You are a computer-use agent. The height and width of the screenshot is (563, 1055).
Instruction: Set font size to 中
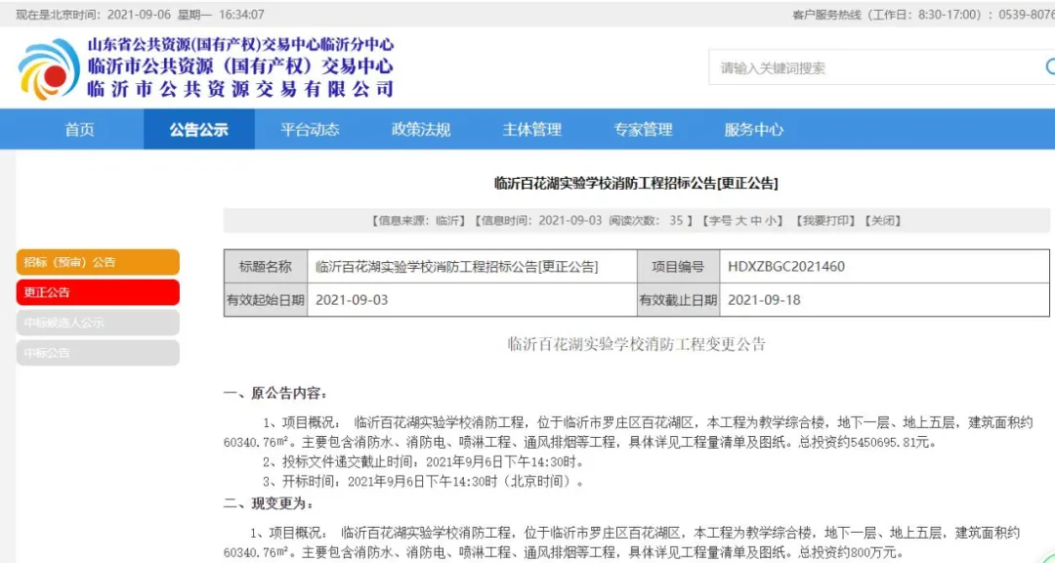756,221
